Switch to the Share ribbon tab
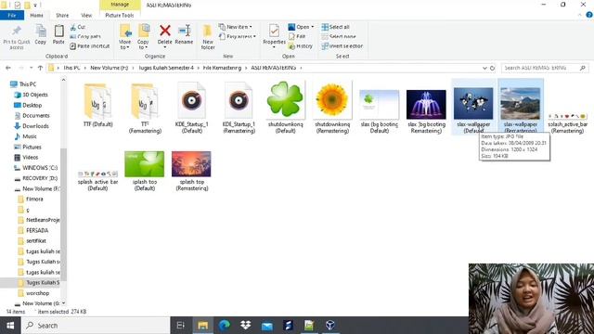Viewport: 594px width, 334px height. click(x=62, y=16)
